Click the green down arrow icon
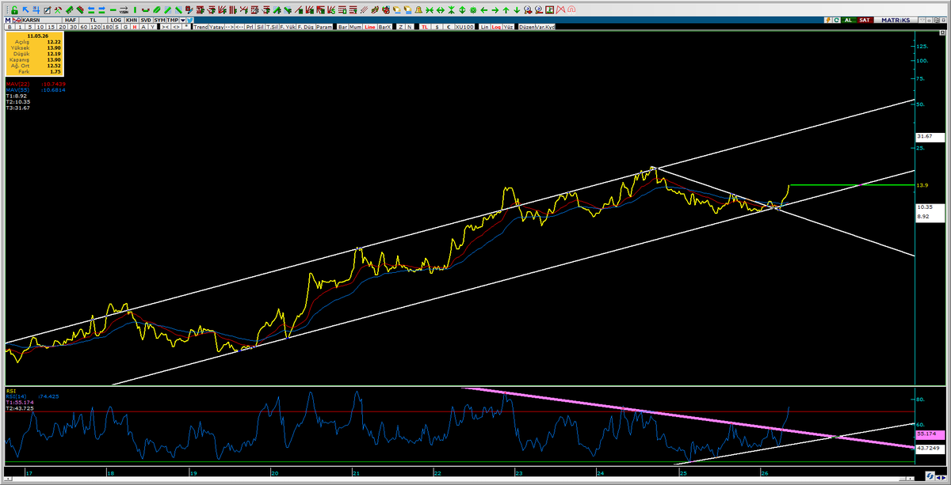951x485 pixels. pyautogui.click(x=515, y=9)
